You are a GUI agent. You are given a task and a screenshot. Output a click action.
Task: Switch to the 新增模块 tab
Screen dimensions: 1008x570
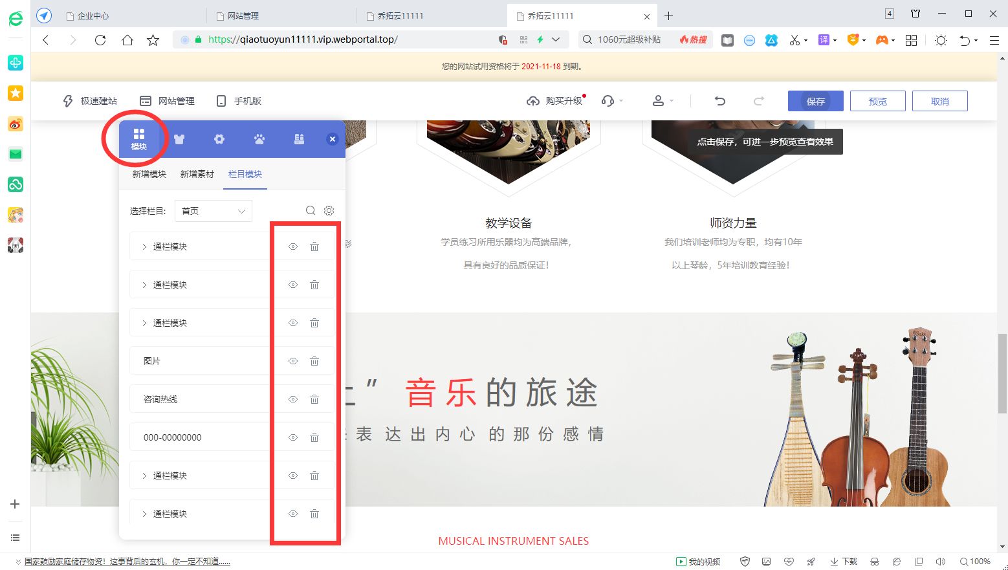(x=148, y=174)
